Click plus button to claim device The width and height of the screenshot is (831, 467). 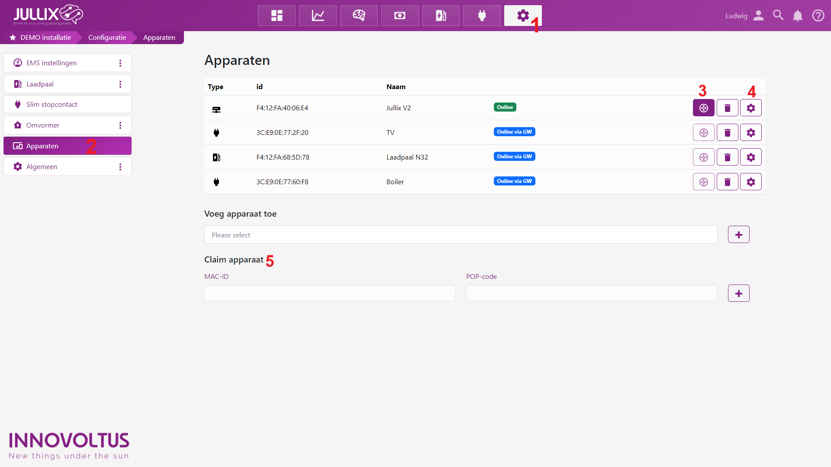738,294
